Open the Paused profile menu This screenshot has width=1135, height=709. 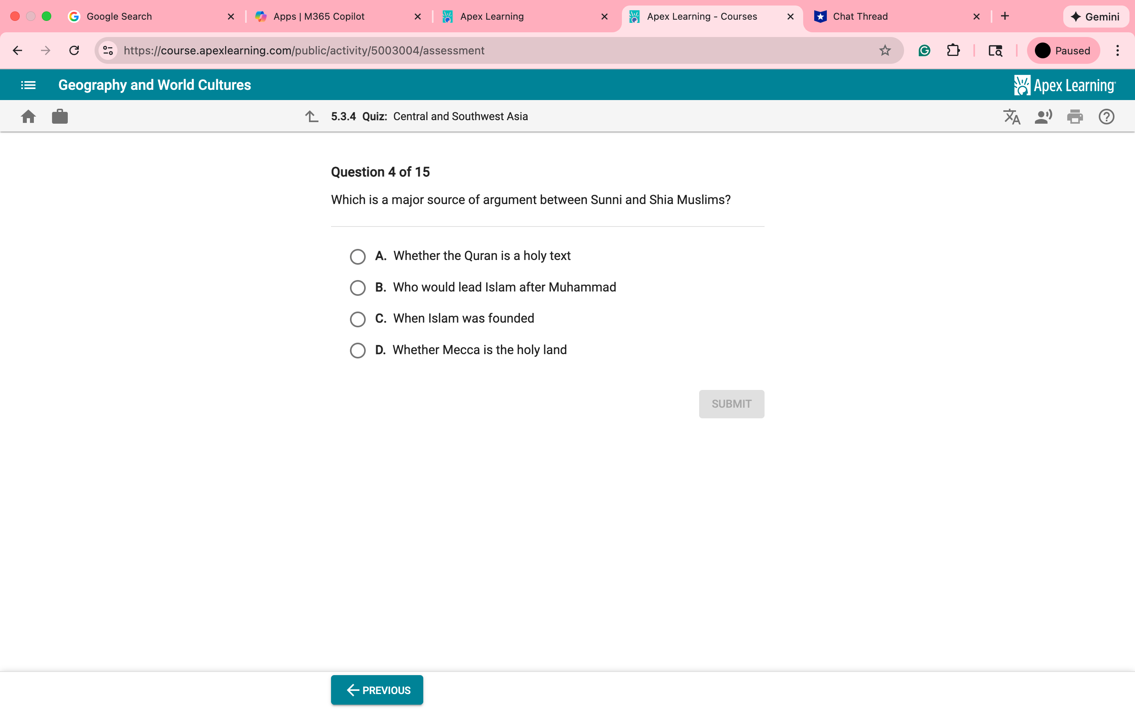pyautogui.click(x=1063, y=50)
